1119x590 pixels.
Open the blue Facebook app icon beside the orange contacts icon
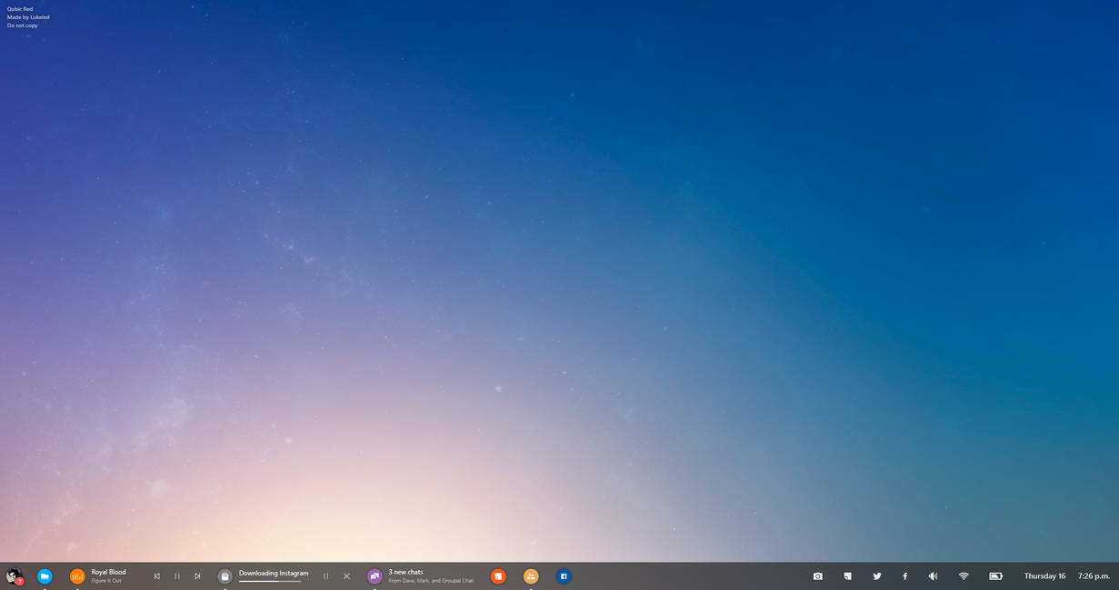(x=564, y=575)
